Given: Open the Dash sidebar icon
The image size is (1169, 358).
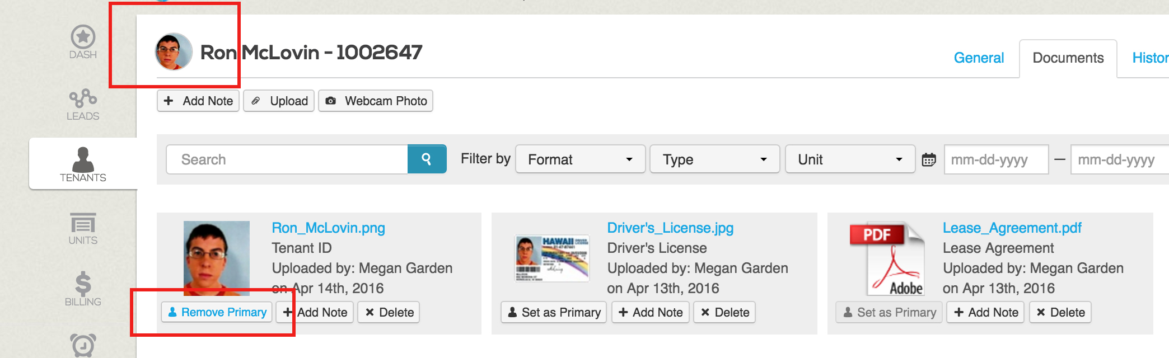Looking at the screenshot, I should pos(83,43).
